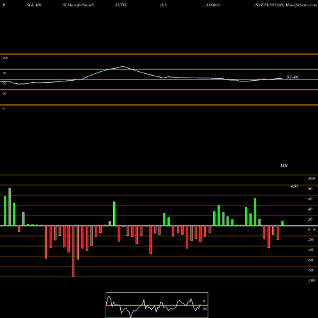Click the SI(TM) header label

click(x=121, y=5)
